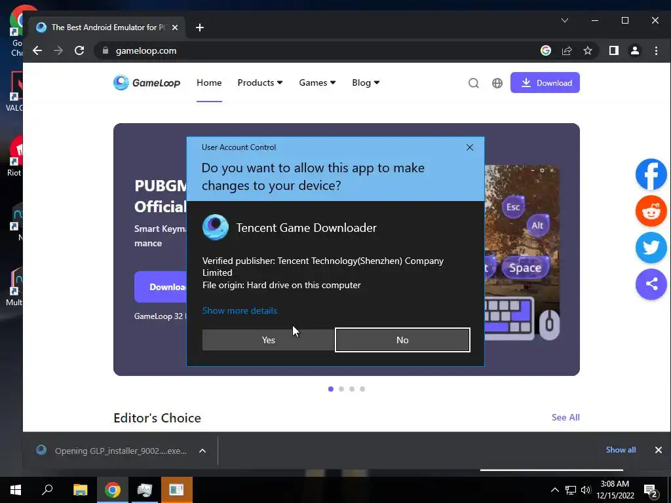Open File Explorer from taskbar
The width and height of the screenshot is (671, 503).
point(80,490)
